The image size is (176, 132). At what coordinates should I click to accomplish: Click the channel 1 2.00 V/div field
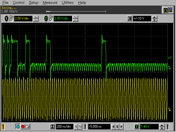point(23,18)
